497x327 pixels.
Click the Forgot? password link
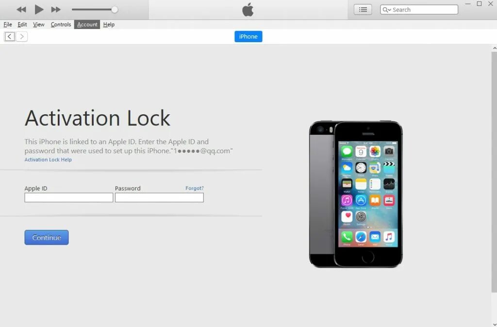[x=194, y=188]
